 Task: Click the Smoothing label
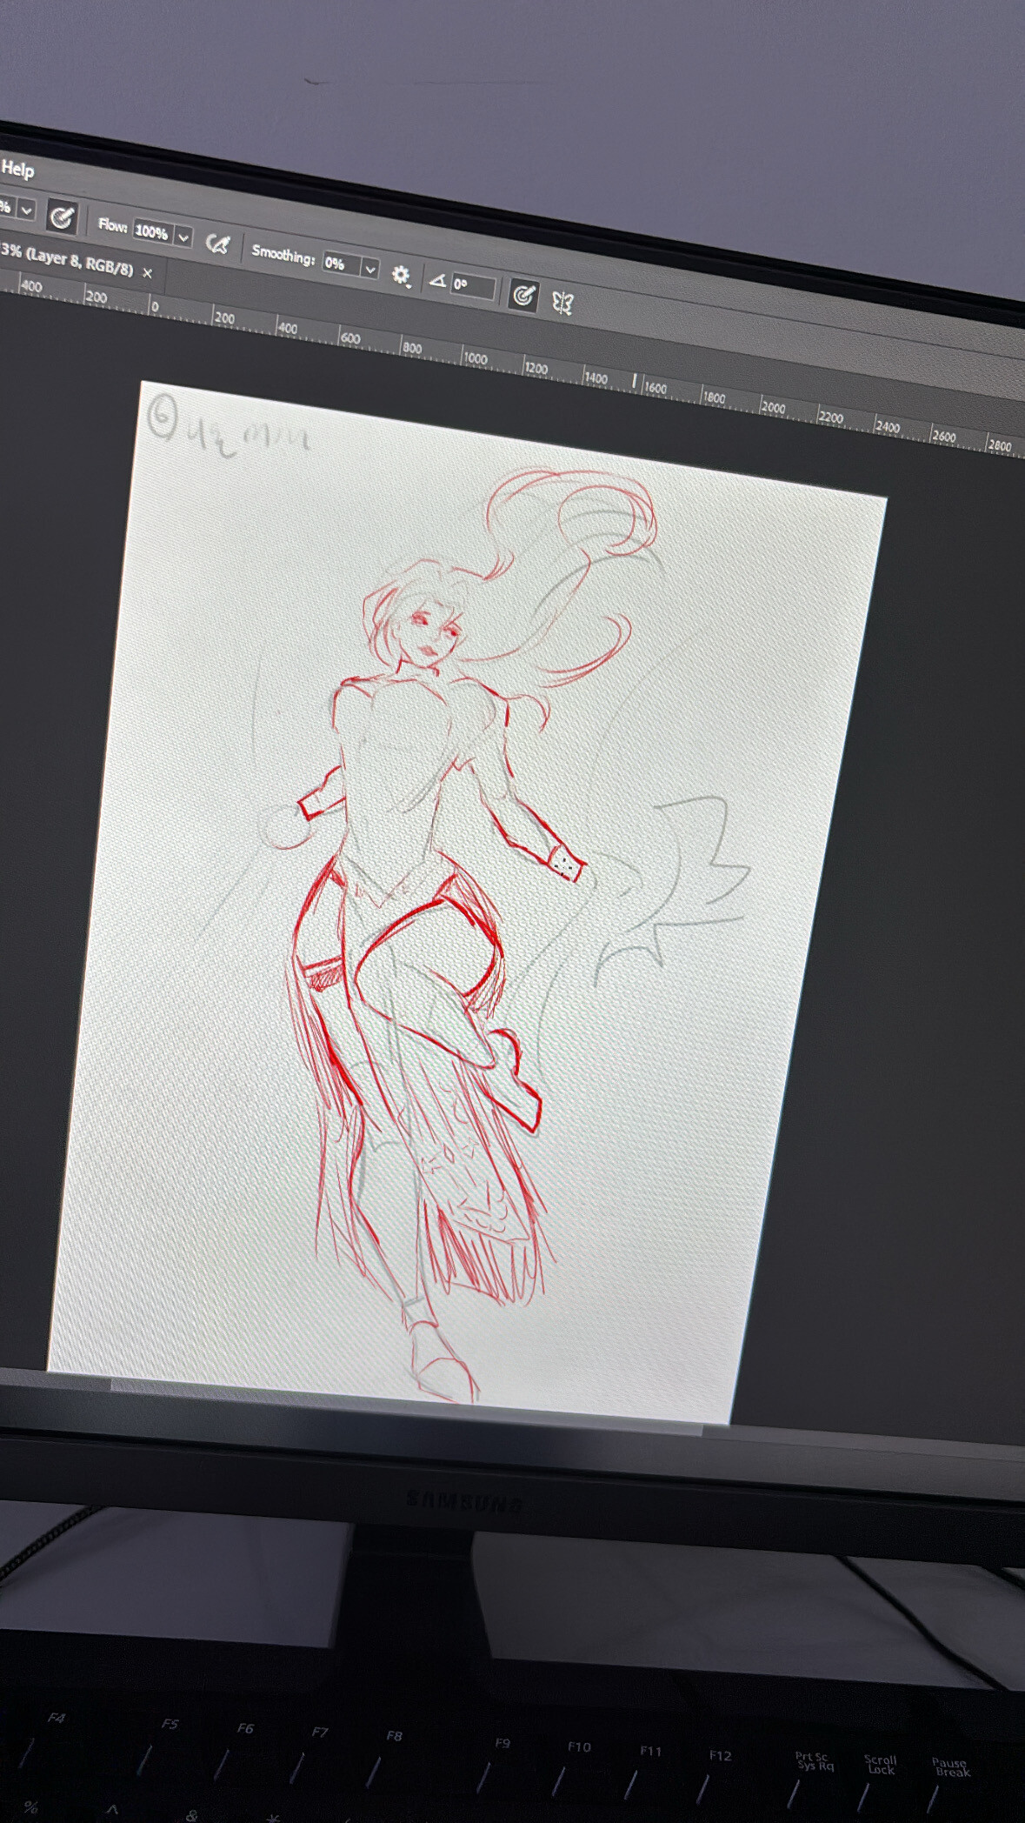(x=283, y=255)
